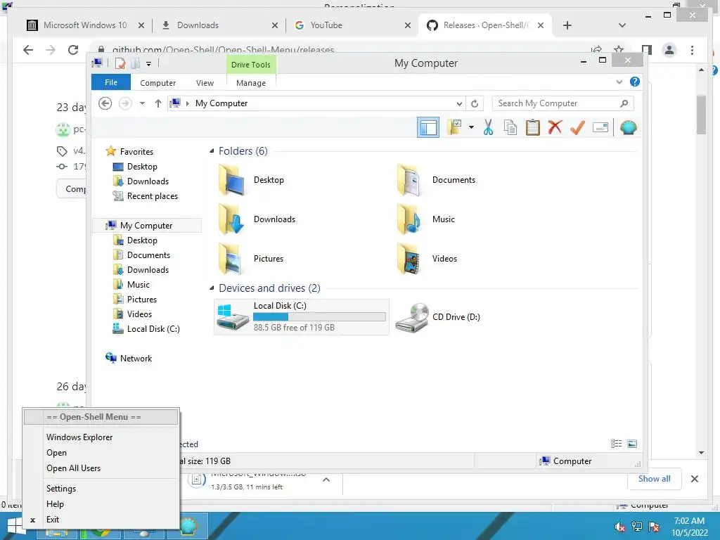Viewport: 720px width, 540px height.
Task: Go up one level in Explorer
Action: click(158, 103)
